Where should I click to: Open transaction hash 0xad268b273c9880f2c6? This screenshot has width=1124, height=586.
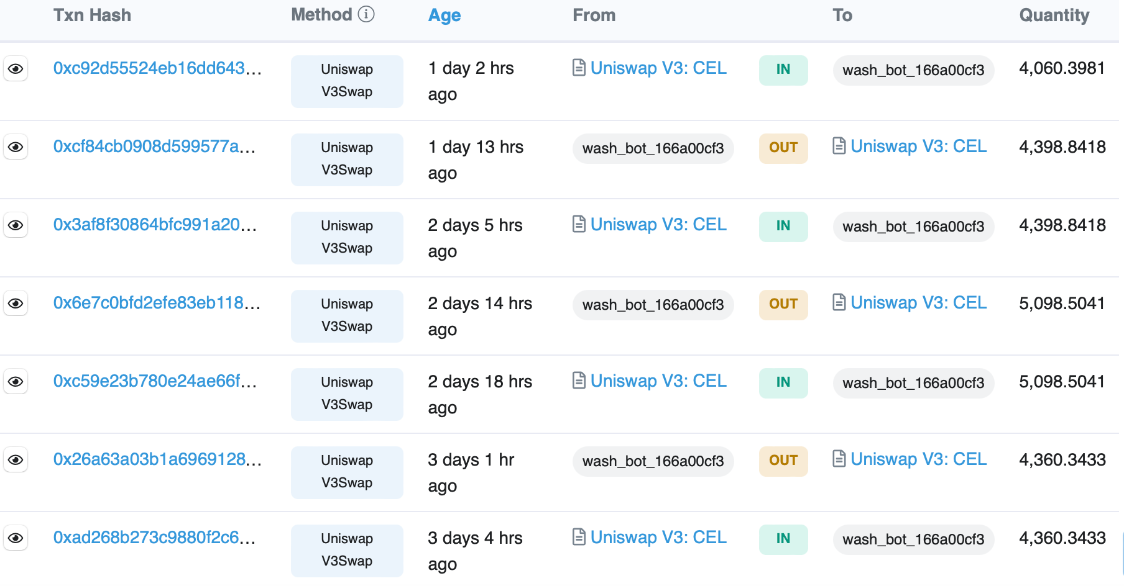155,538
